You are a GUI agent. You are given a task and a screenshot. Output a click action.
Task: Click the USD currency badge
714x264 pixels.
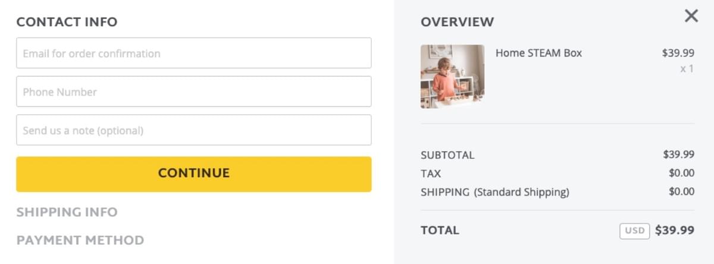pyautogui.click(x=634, y=231)
